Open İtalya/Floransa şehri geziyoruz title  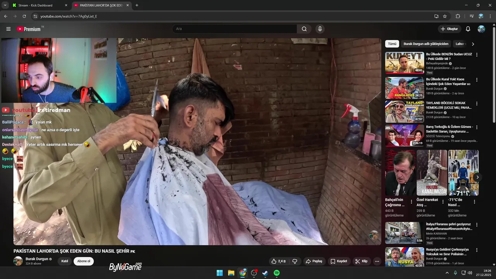click(449, 226)
